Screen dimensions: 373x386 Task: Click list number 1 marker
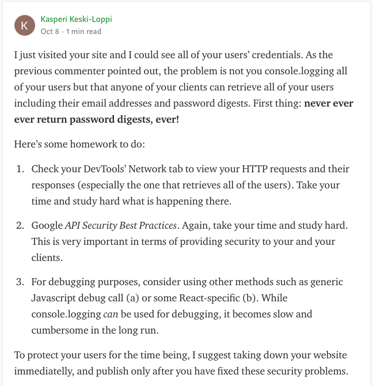[20, 169]
